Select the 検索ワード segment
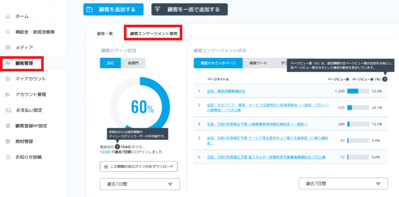Image resolution: width=399 pixels, height=197 pixels. point(258,63)
